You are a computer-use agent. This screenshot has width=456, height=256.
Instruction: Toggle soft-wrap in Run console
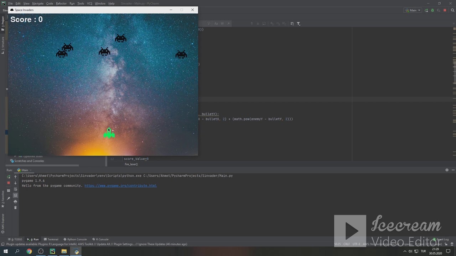click(15, 189)
